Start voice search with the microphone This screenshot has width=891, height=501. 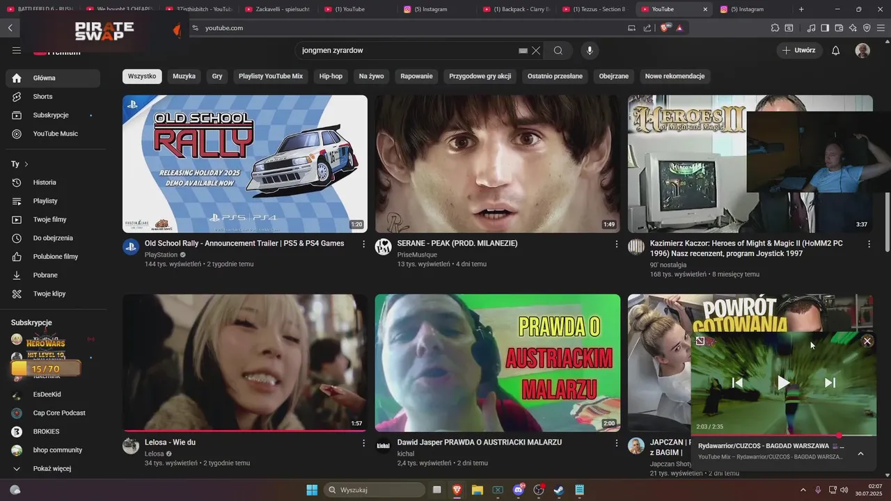(x=590, y=50)
